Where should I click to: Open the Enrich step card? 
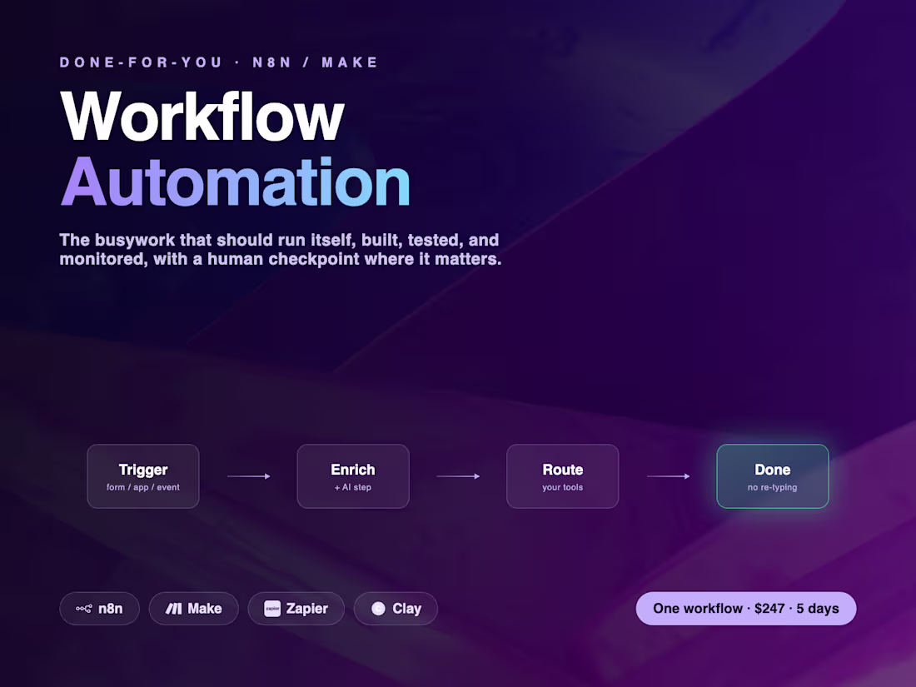[x=353, y=476]
